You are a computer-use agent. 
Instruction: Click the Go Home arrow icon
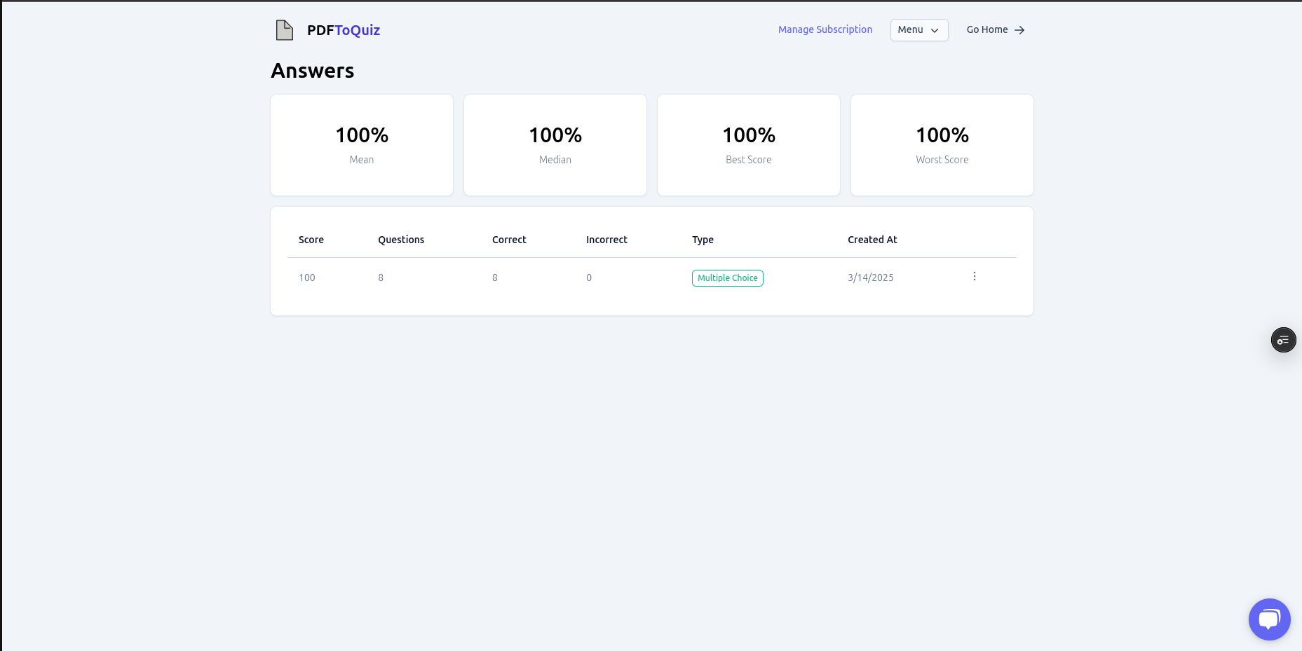coord(1019,30)
